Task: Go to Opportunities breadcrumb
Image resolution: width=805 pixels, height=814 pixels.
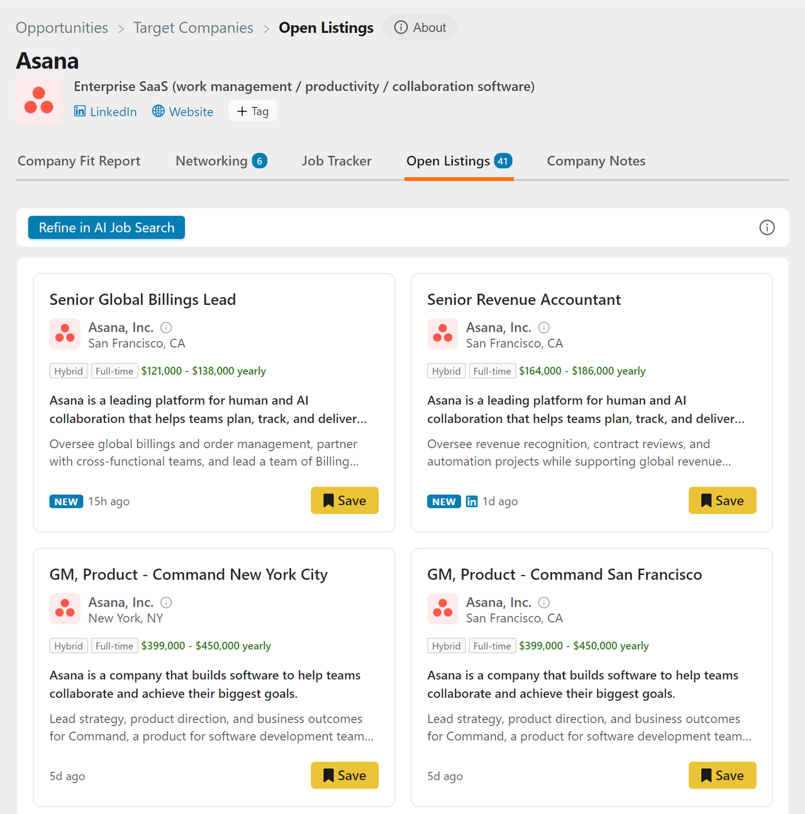Action: [62, 28]
